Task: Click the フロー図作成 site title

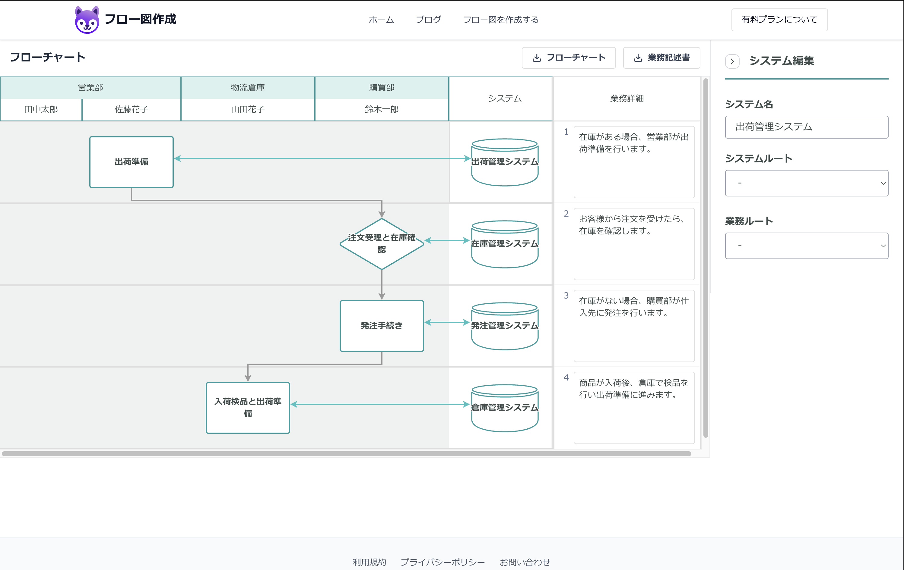Action: tap(140, 19)
